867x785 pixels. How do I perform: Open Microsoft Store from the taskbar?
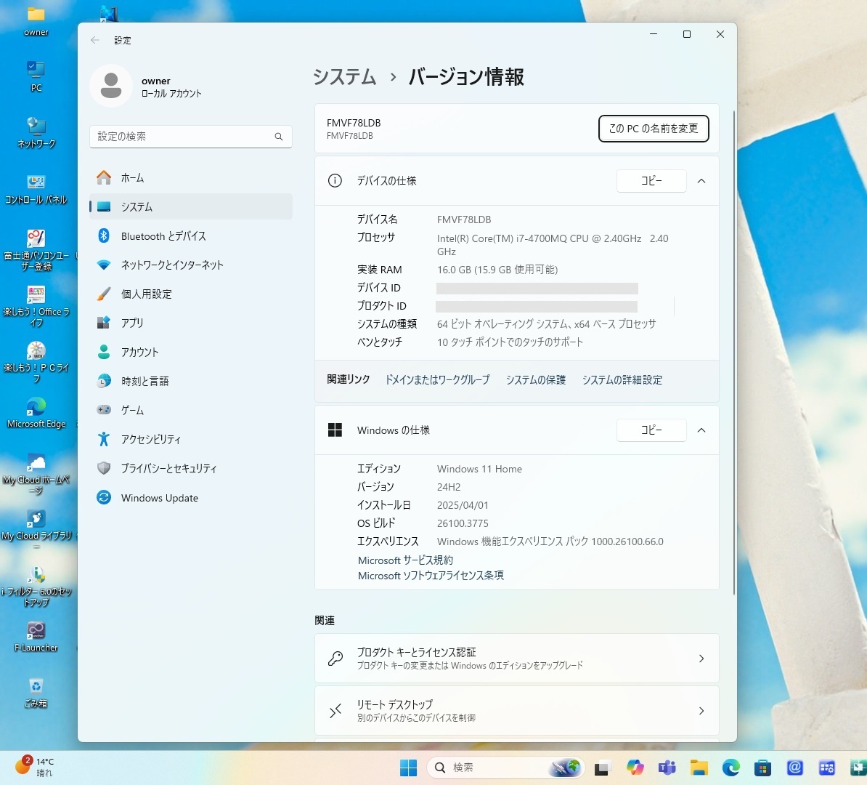[762, 768]
